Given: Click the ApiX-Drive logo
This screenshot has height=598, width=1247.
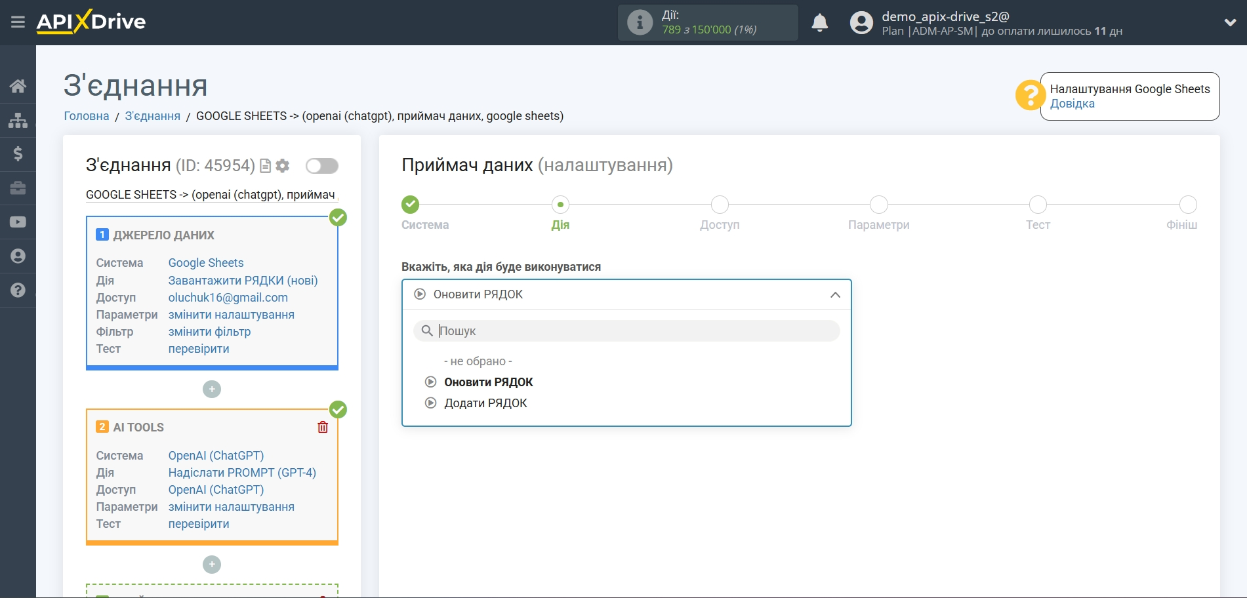Looking at the screenshot, I should tap(91, 22).
